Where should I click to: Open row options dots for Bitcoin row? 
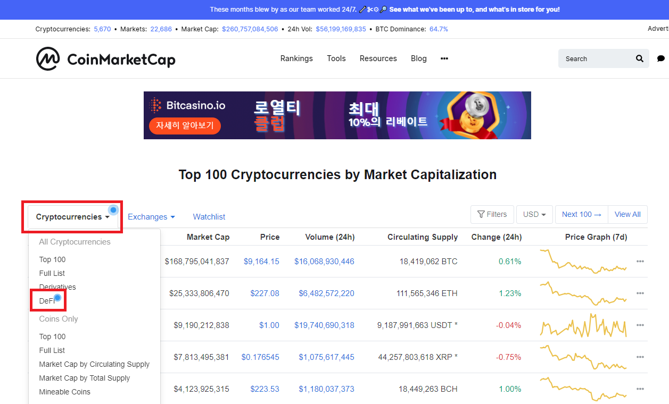[640, 262]
